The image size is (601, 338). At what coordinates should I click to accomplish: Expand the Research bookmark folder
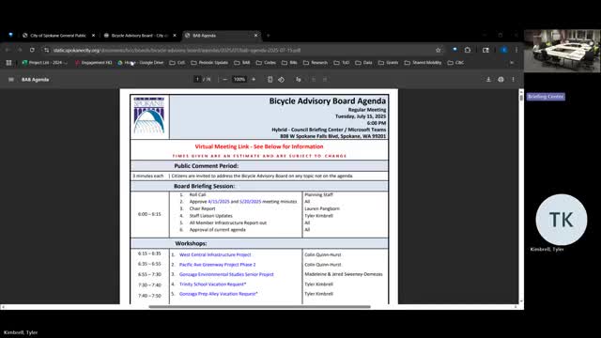click(x=316, y=63)
